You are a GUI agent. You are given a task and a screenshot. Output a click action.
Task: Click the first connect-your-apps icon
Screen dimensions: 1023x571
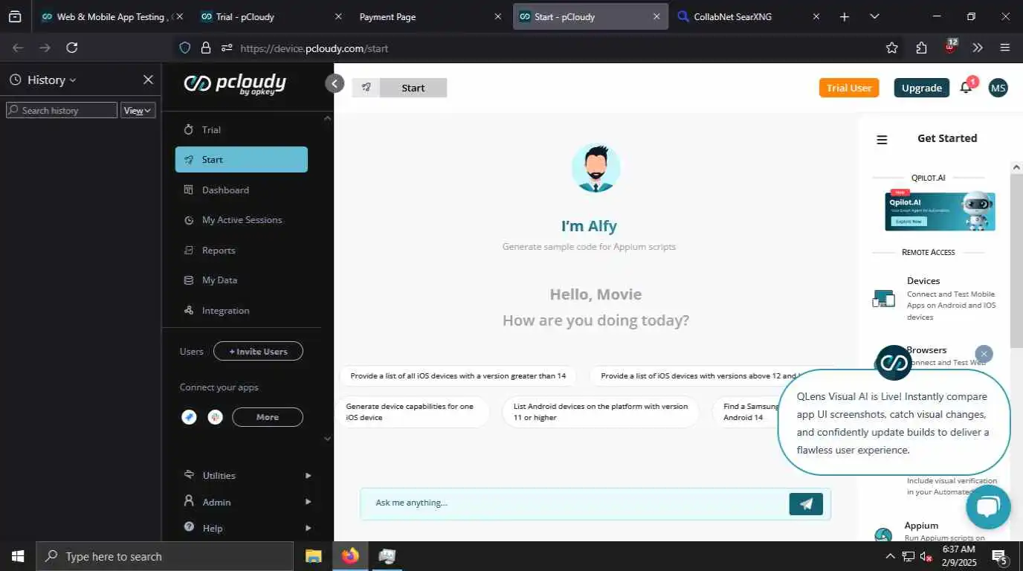coord(189,417)
